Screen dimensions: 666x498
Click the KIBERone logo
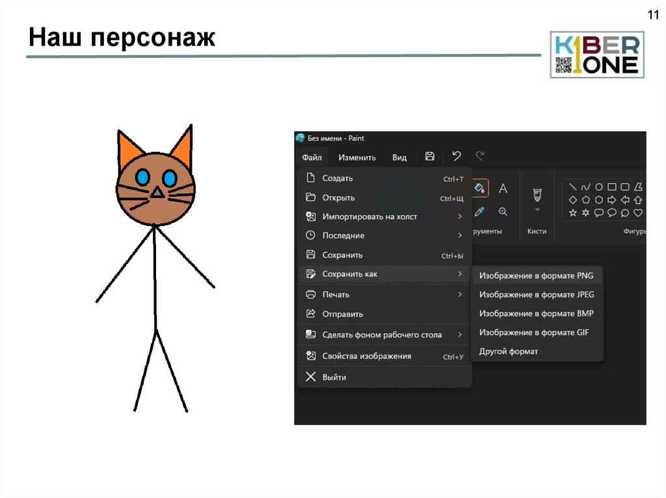click(x=597, y=55)
